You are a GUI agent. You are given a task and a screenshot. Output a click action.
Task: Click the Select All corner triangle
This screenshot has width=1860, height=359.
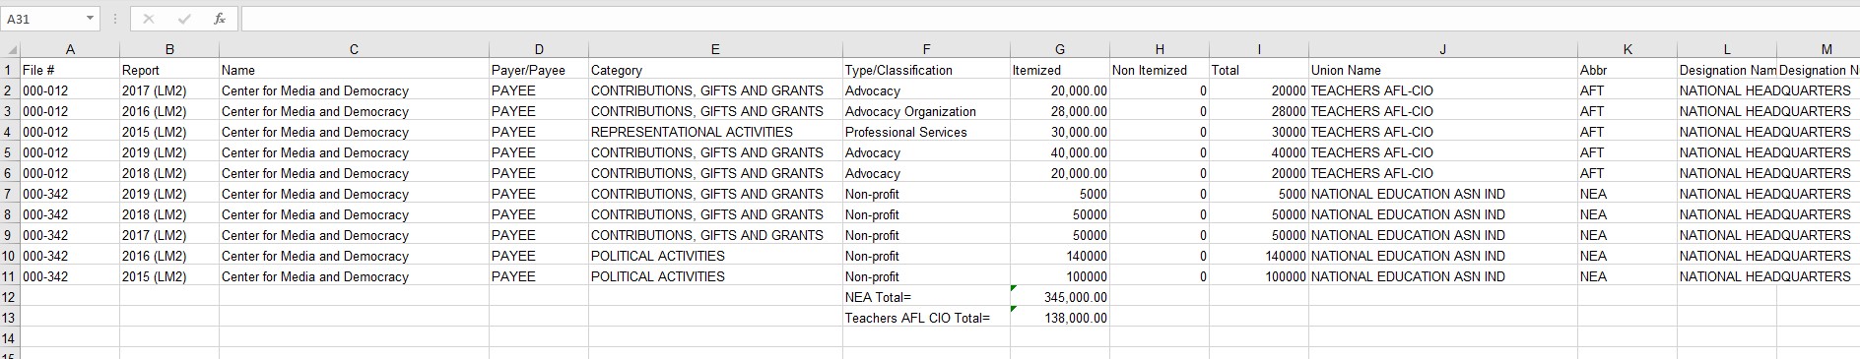point(11,49)
